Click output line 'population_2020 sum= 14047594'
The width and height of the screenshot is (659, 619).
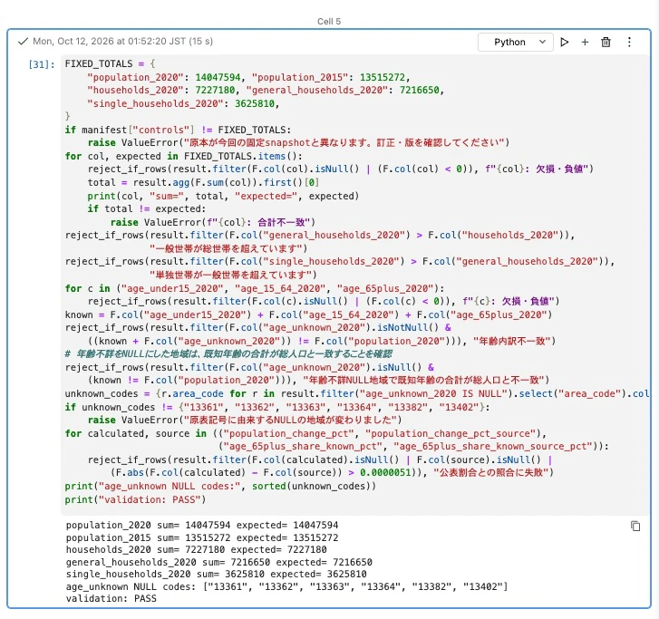point(202,526)
